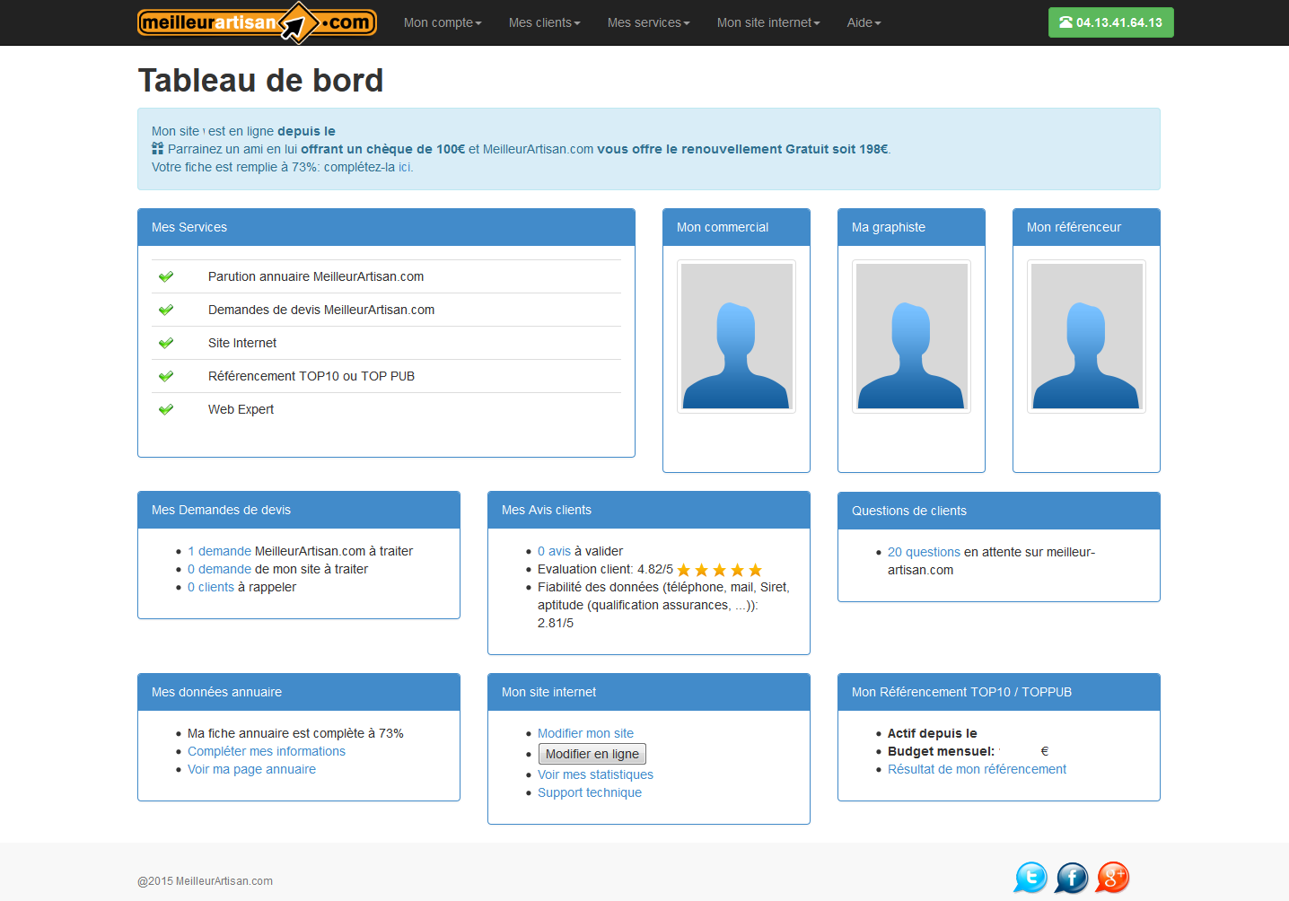Click the 'Tableau de bord' heading
The width and height of the screenshot is (1289, 901).
coord(260,80)
